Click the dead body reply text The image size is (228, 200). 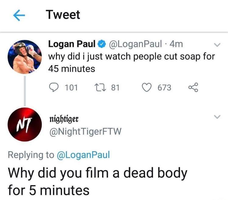(97, 181)
